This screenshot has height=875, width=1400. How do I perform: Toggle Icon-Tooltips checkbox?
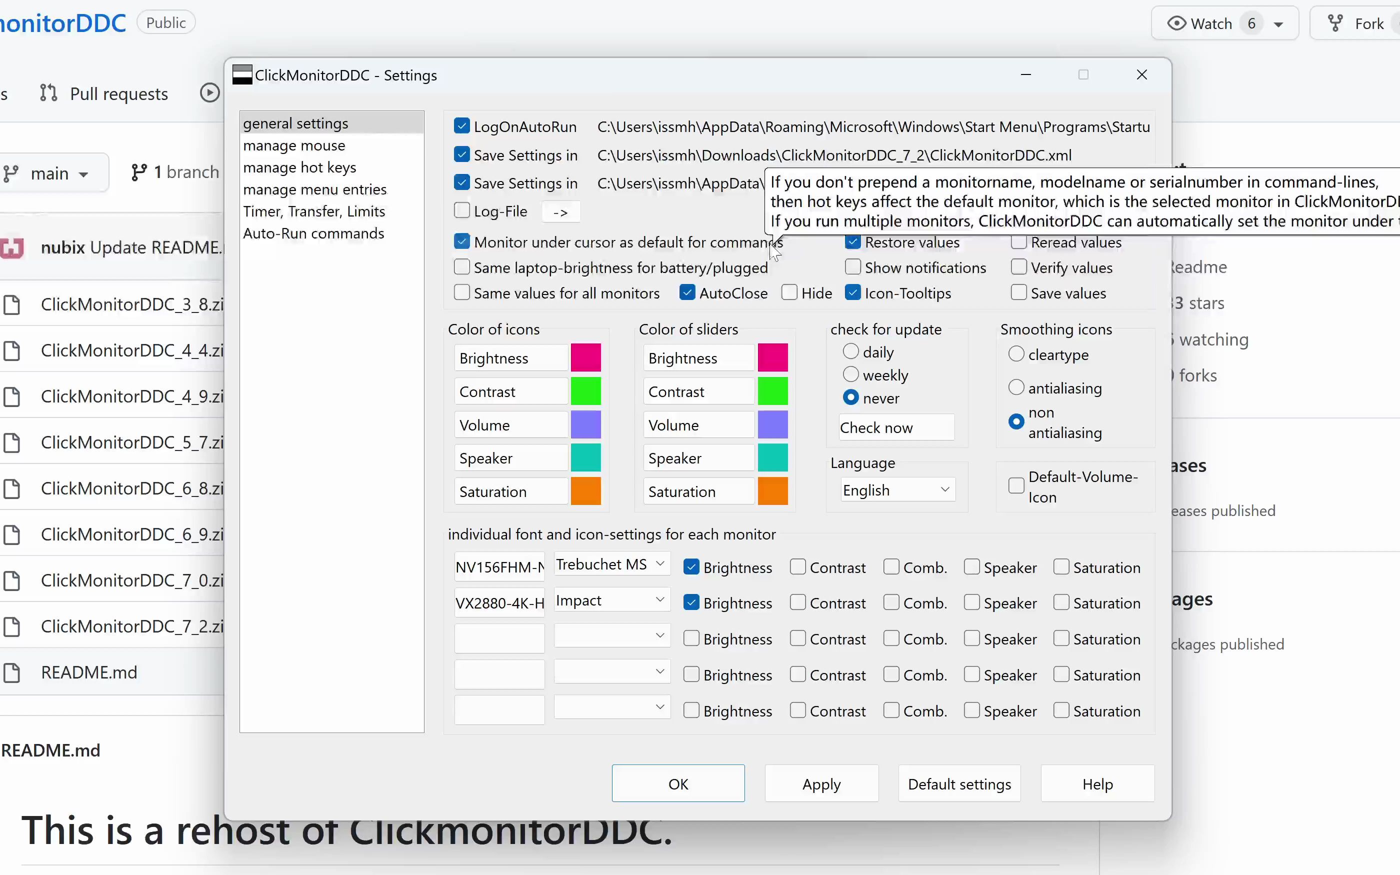[x=852, y=292]
